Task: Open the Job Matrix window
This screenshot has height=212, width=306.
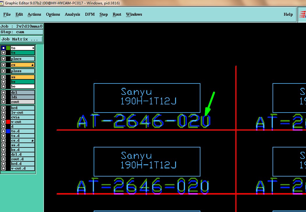Action: pyautogui.click(x=22, y=39)
